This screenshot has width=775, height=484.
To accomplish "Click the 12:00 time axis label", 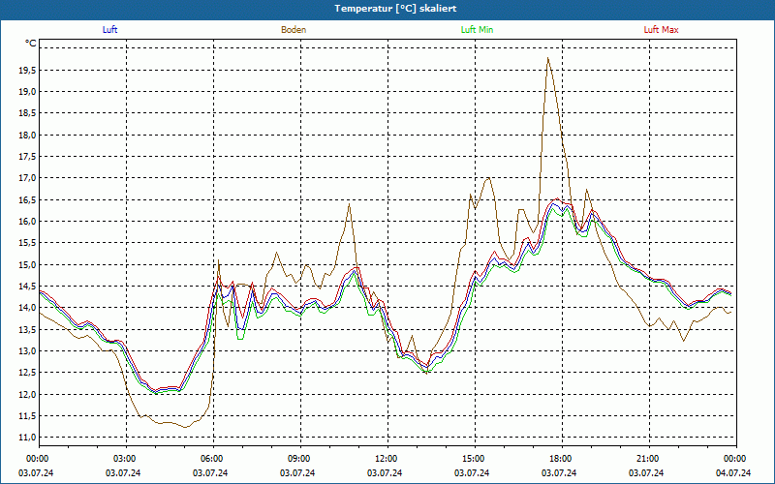I will point(387,459).
